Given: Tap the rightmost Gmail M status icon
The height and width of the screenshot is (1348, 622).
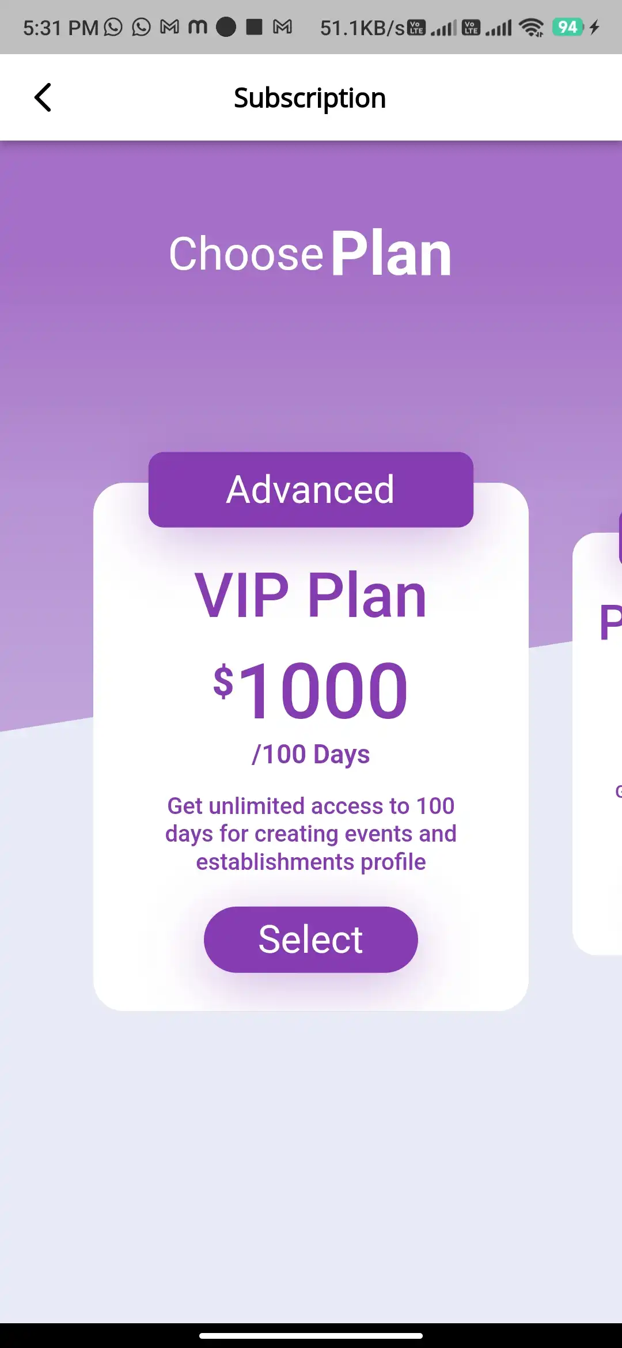Looking at the screenshot, I should (282, 26).
